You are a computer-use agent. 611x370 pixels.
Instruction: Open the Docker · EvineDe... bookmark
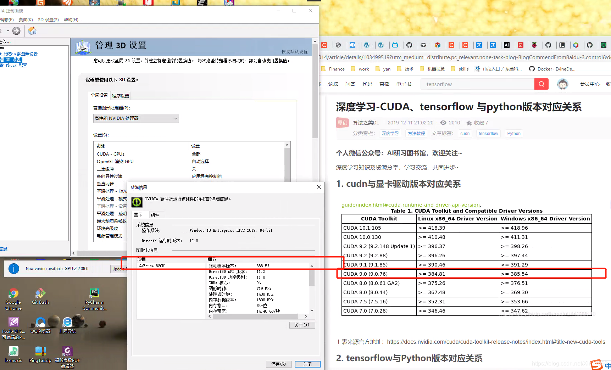pos(552,69)
